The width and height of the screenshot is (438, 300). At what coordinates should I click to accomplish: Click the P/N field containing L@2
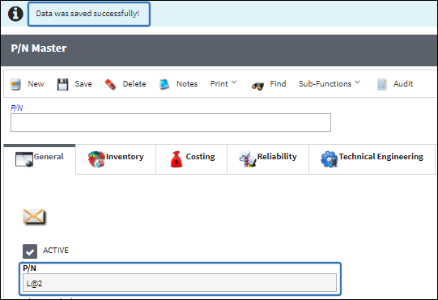(180, 283)
